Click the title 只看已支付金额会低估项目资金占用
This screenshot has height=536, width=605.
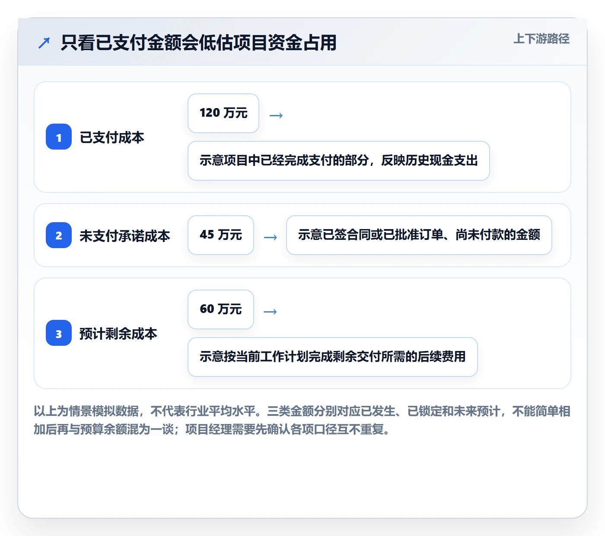click(x=198, y=43)
